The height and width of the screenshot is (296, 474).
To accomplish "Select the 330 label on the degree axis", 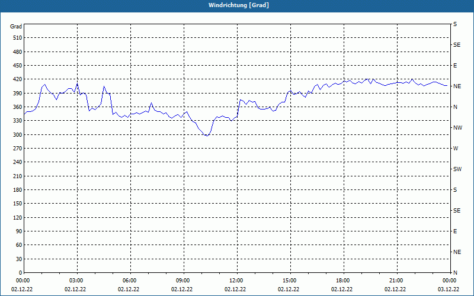I will [17, 121].
